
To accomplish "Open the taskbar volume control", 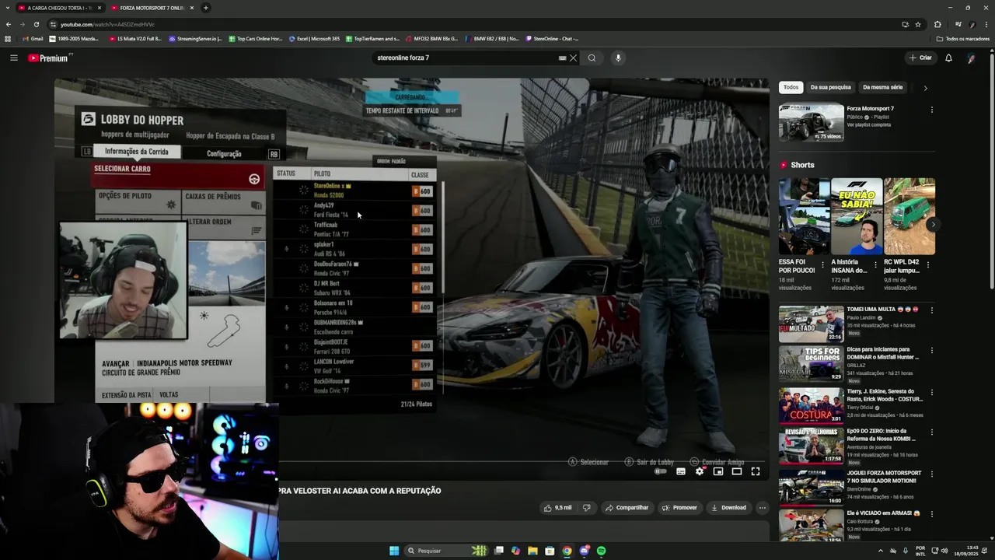I will [944, 551].
